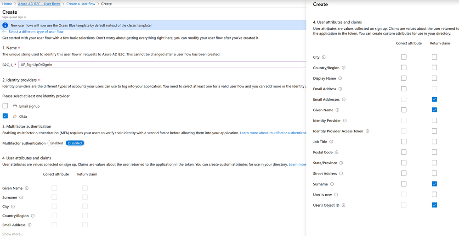Check Collect attribute for Street Address
The image size is (459, 236).
404,173
